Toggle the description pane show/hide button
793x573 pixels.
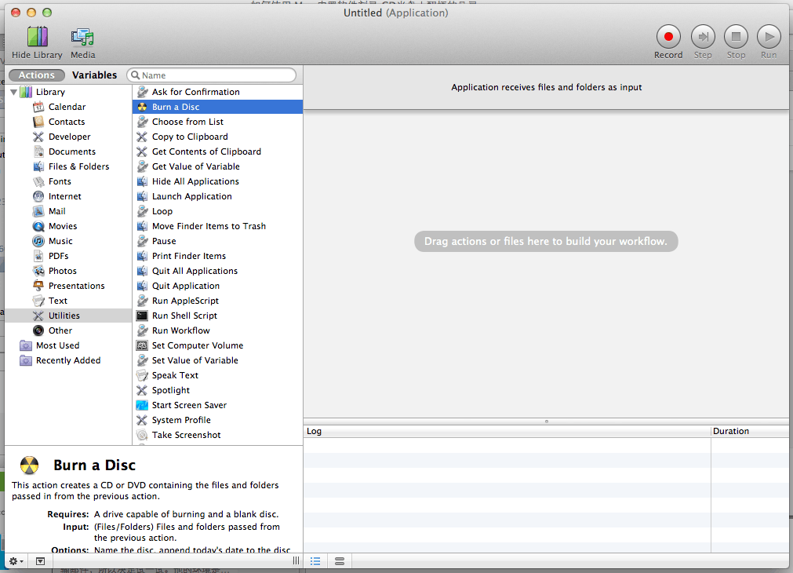(41, 561)
